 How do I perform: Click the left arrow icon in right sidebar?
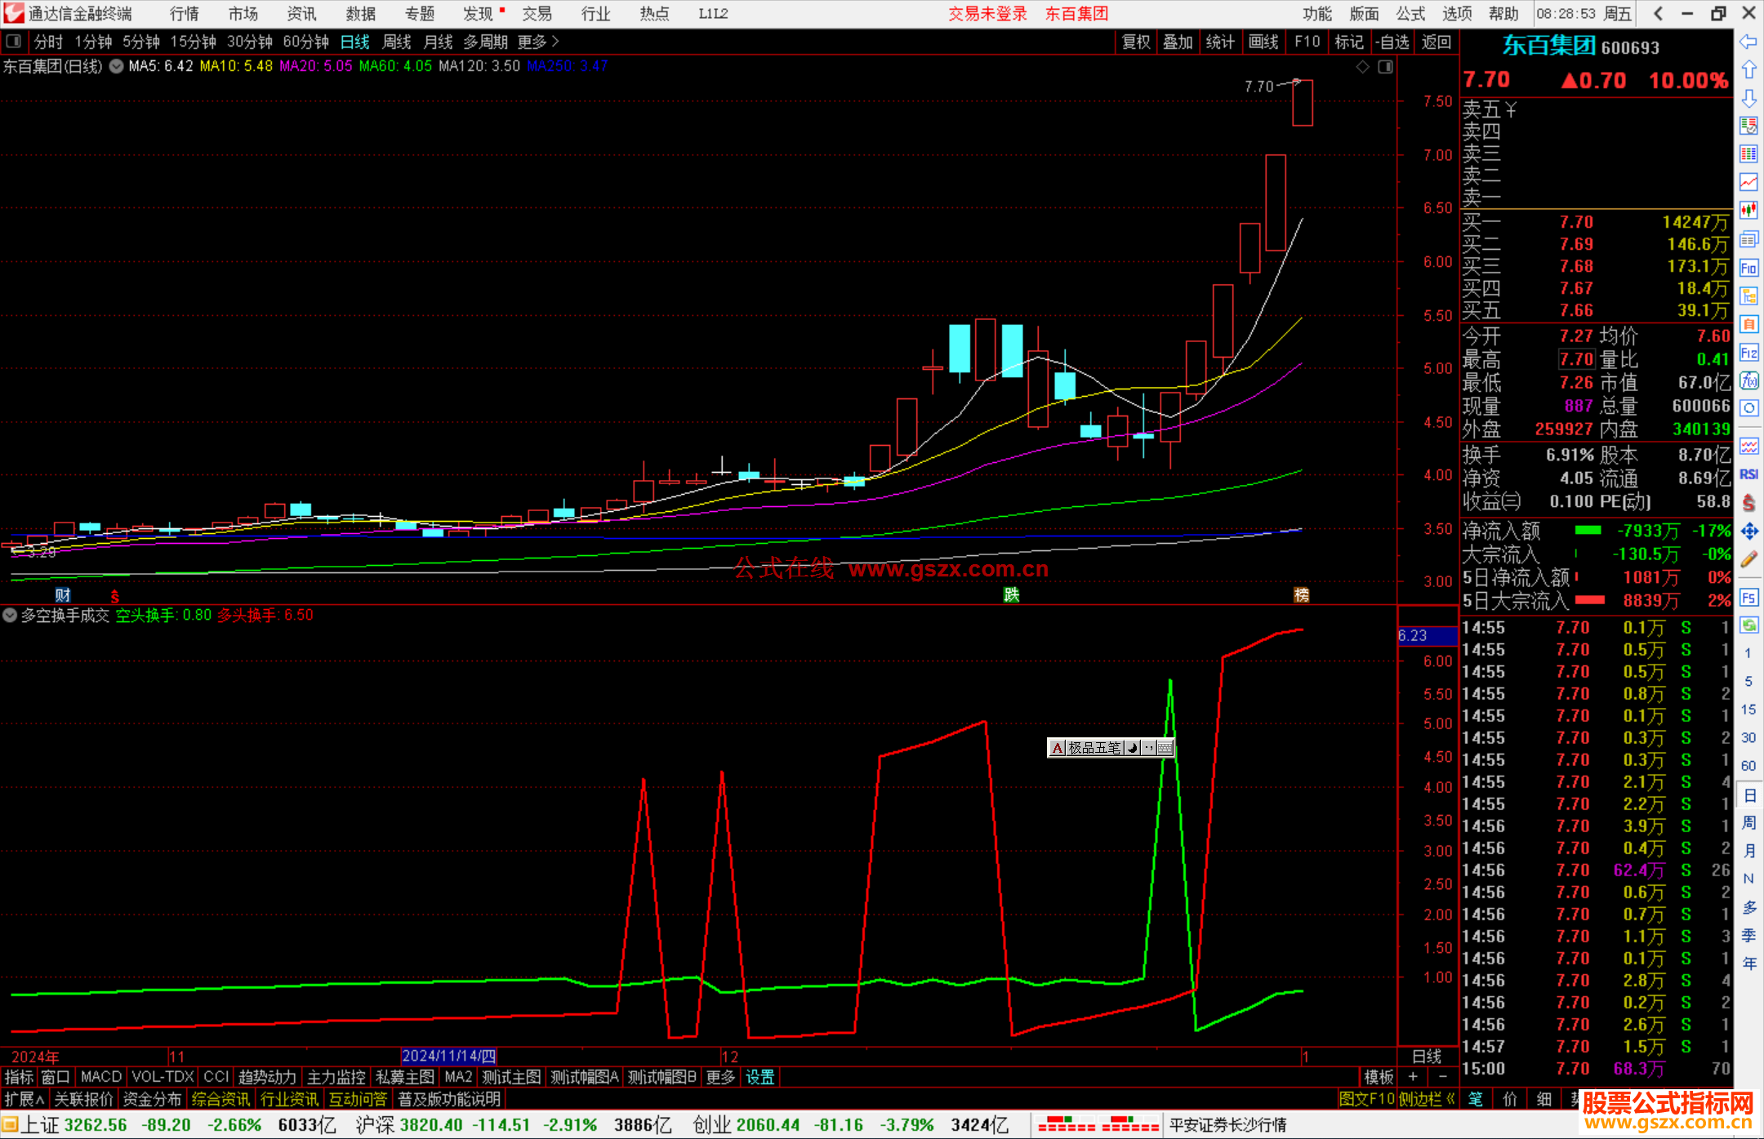coord(1748,42)
